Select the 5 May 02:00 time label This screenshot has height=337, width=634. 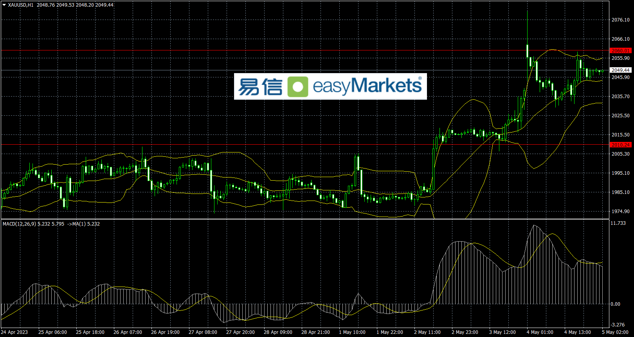pyautogui.click(x=615, y=332)
